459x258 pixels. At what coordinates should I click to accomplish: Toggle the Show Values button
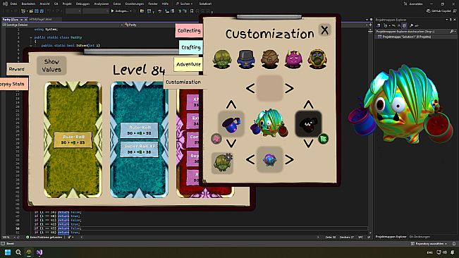click(51, 66)
